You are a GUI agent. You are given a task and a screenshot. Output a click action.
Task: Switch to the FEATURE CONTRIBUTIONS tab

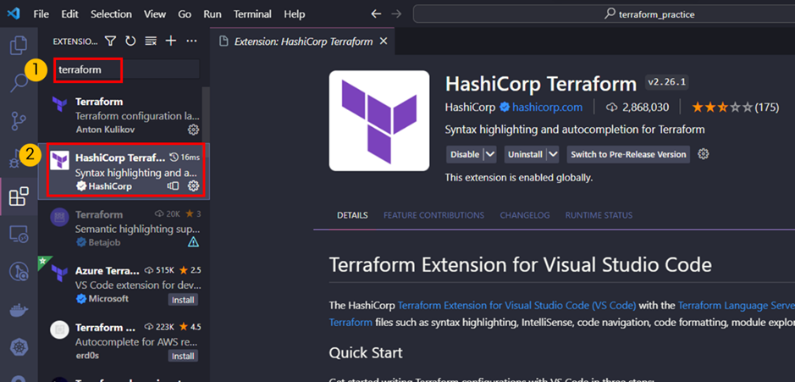coord(433,215)
